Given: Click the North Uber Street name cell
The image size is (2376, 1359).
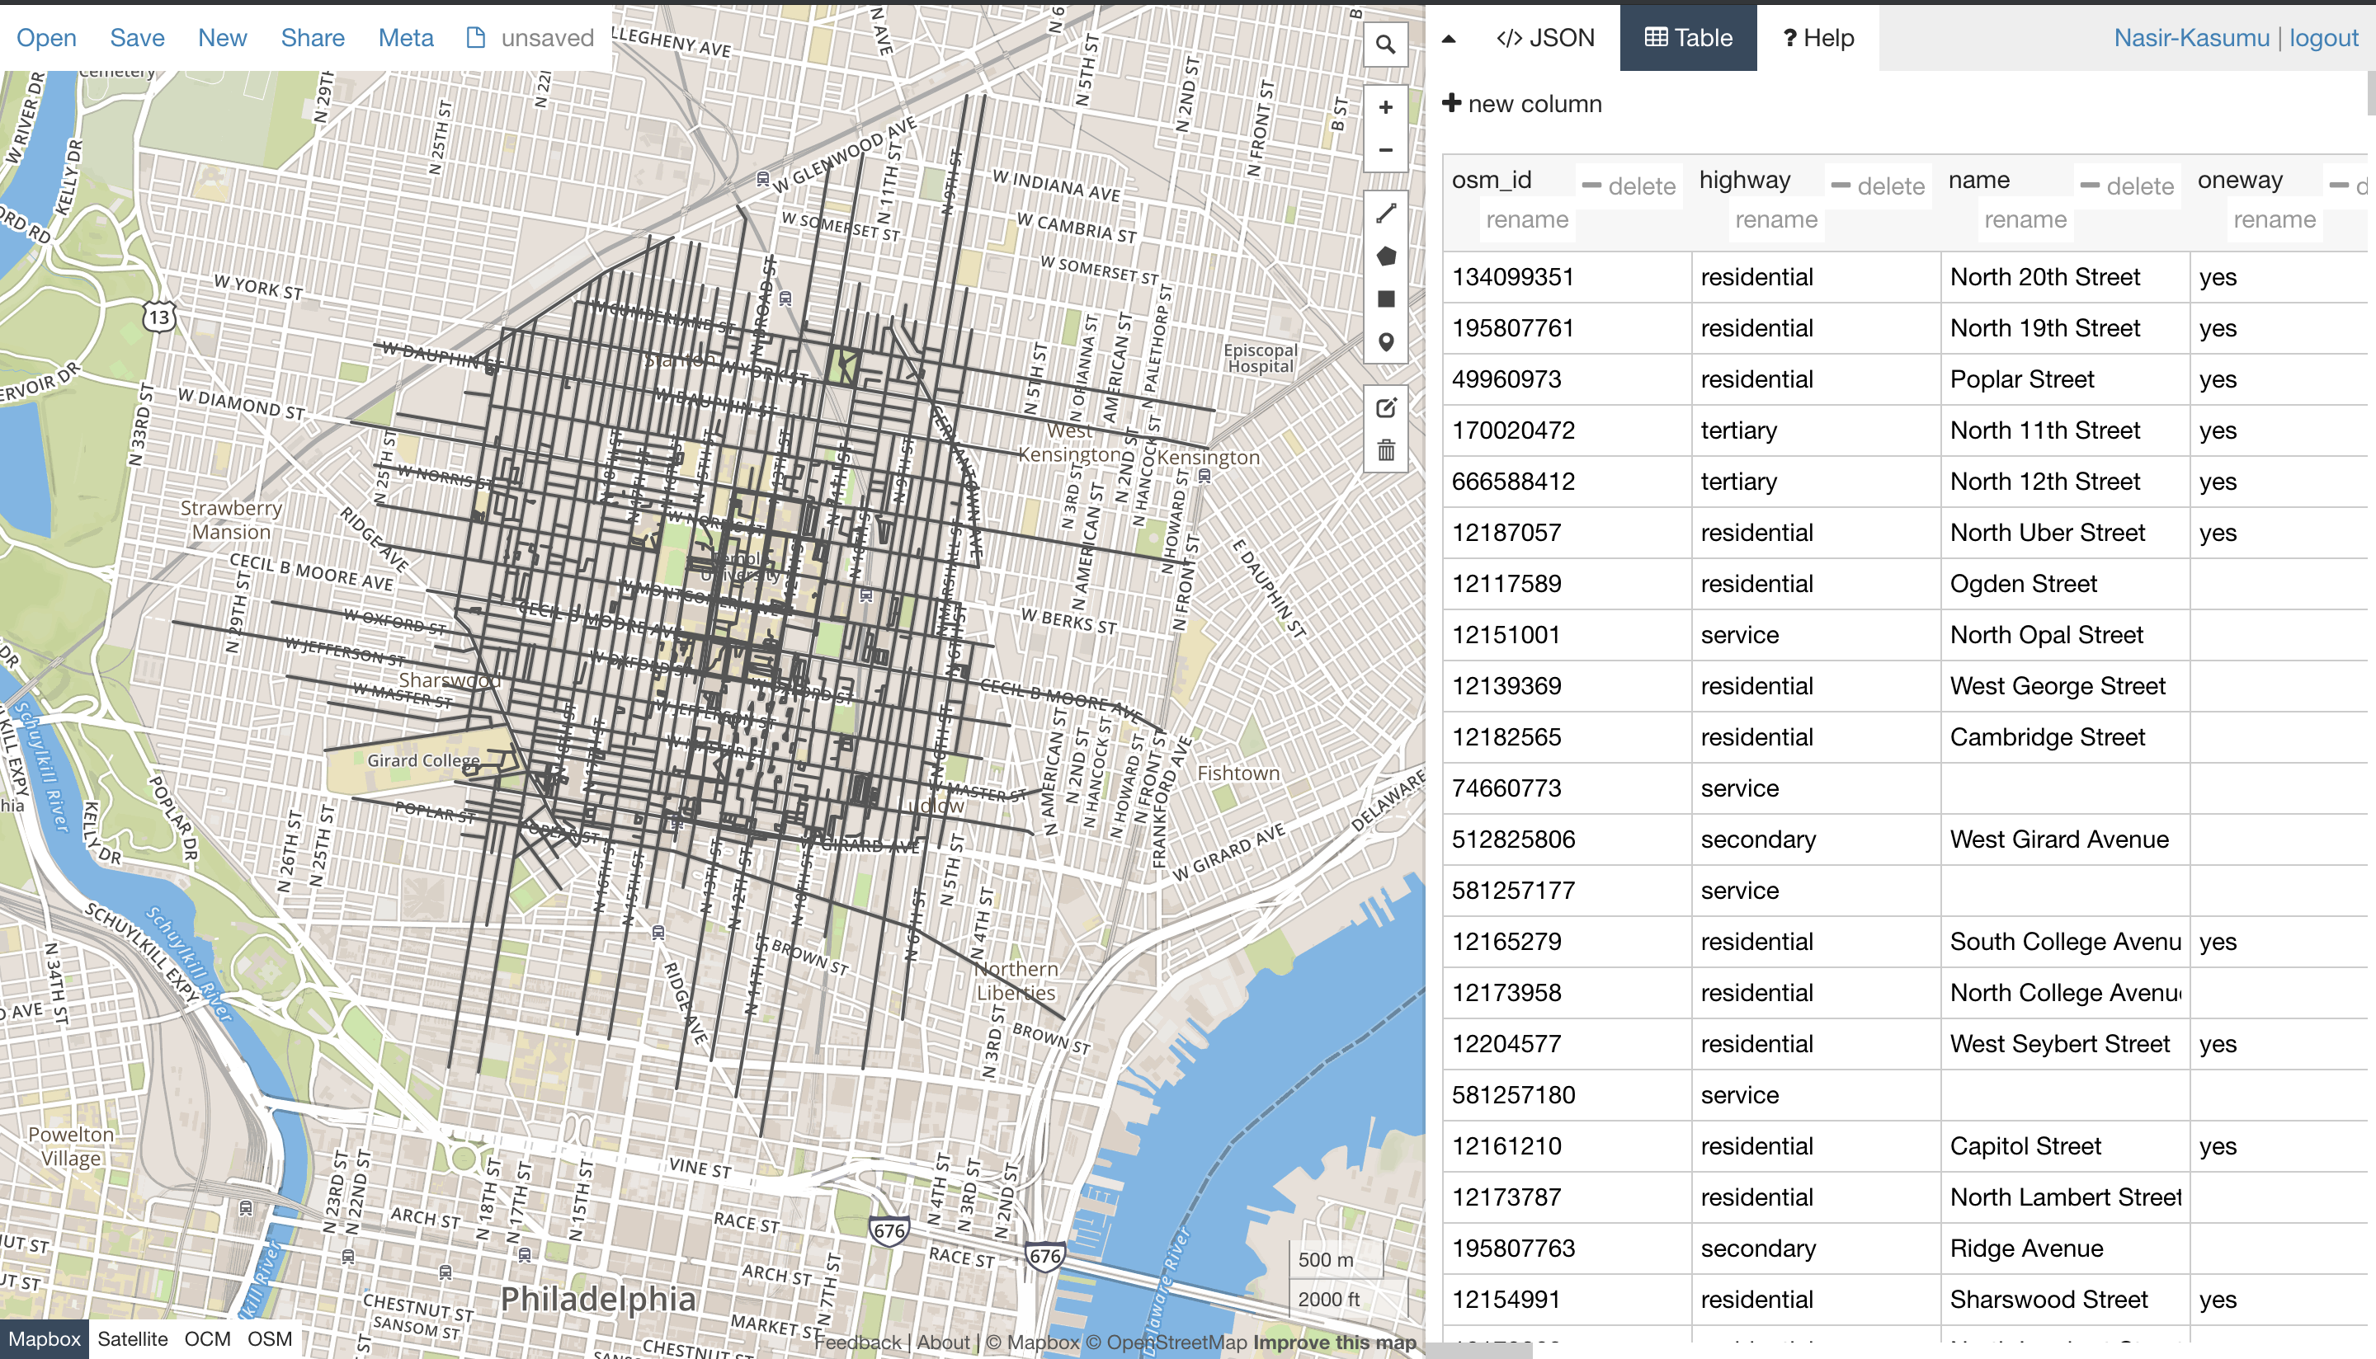Looking at the screenshot, I should tap(2047, 533).
